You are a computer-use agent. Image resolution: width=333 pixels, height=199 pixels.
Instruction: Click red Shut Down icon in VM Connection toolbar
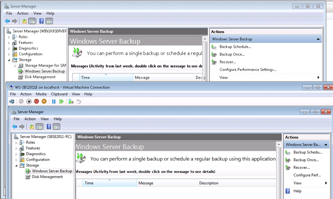click(36, 101)
